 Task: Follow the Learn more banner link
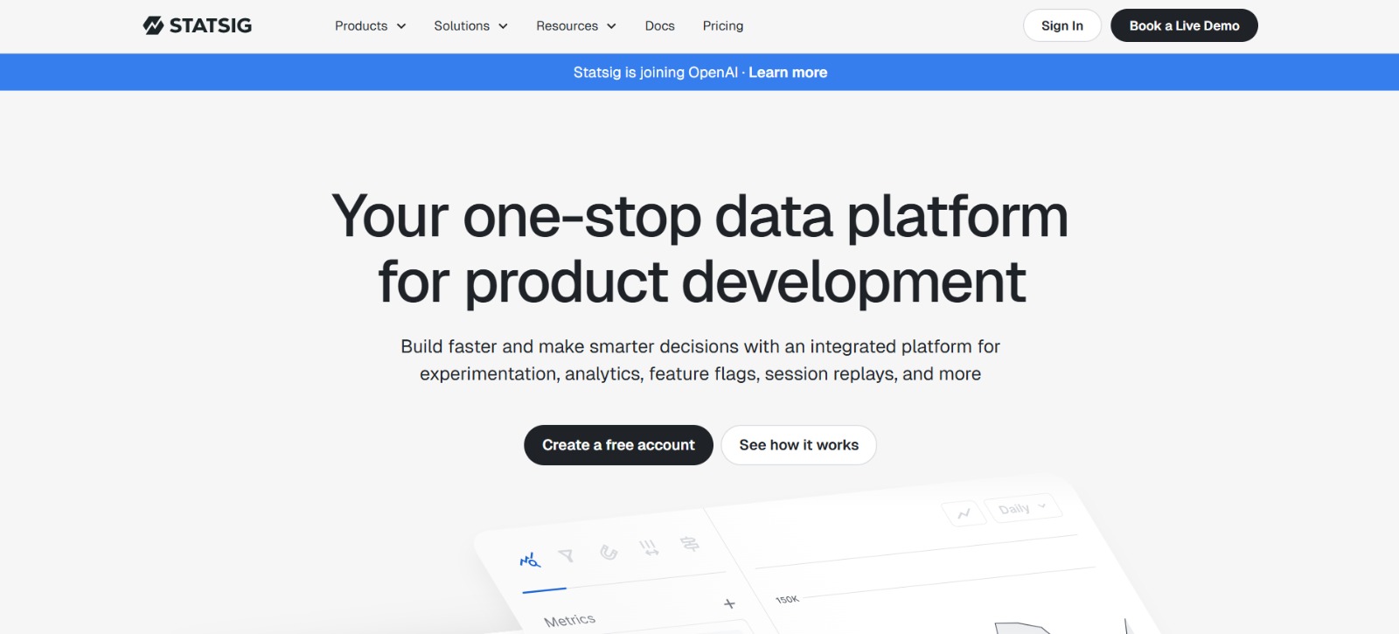click(788, 73)
